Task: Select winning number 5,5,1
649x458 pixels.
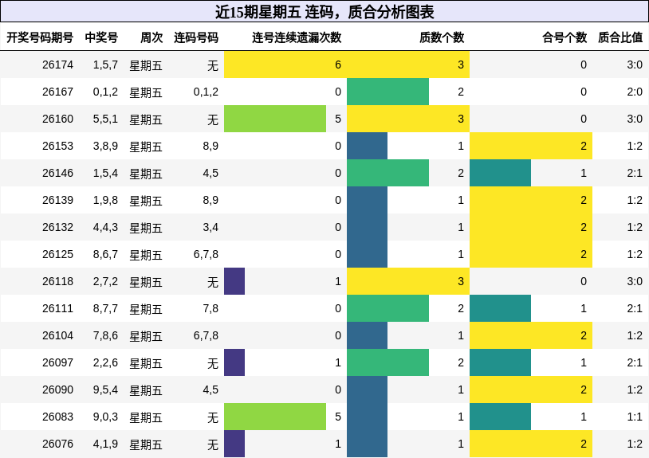Action: (x=105, y=119)
